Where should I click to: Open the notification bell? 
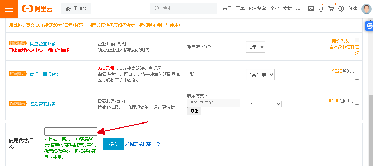click(321, 9)
